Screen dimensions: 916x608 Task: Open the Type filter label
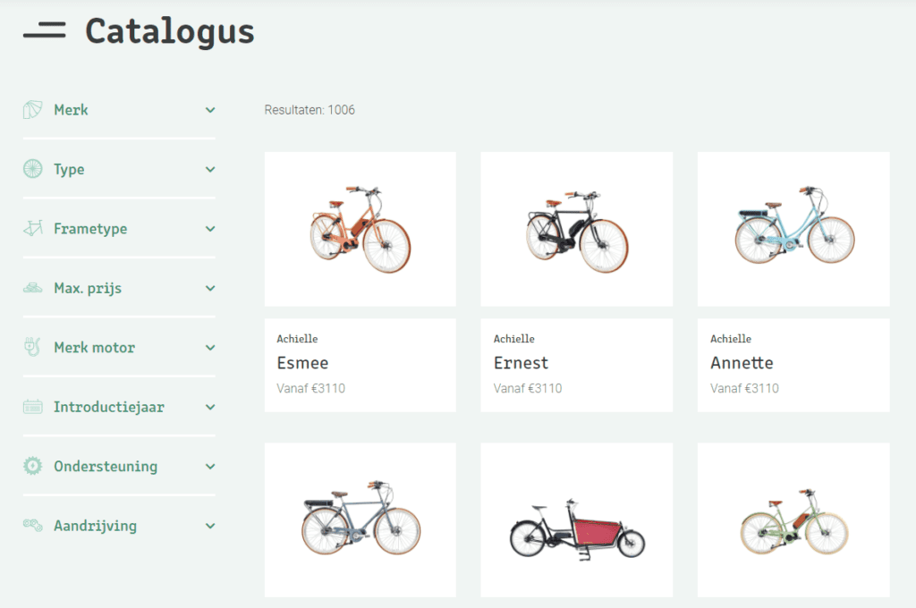[69, 170]
